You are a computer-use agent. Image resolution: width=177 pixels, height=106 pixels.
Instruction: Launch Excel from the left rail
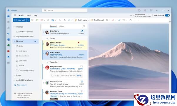coord(9,45)
